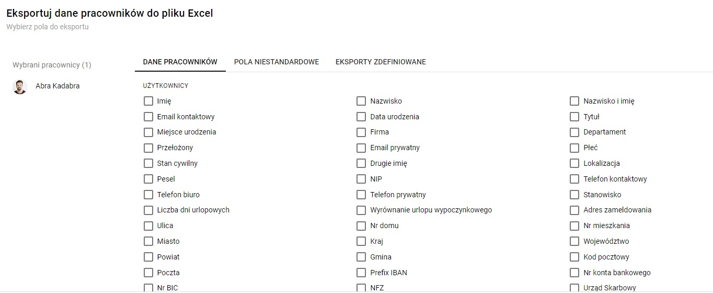The image size is (713, 293).
Task: Enable the Nazwisko field checkbox
Action: pos(361,101)
